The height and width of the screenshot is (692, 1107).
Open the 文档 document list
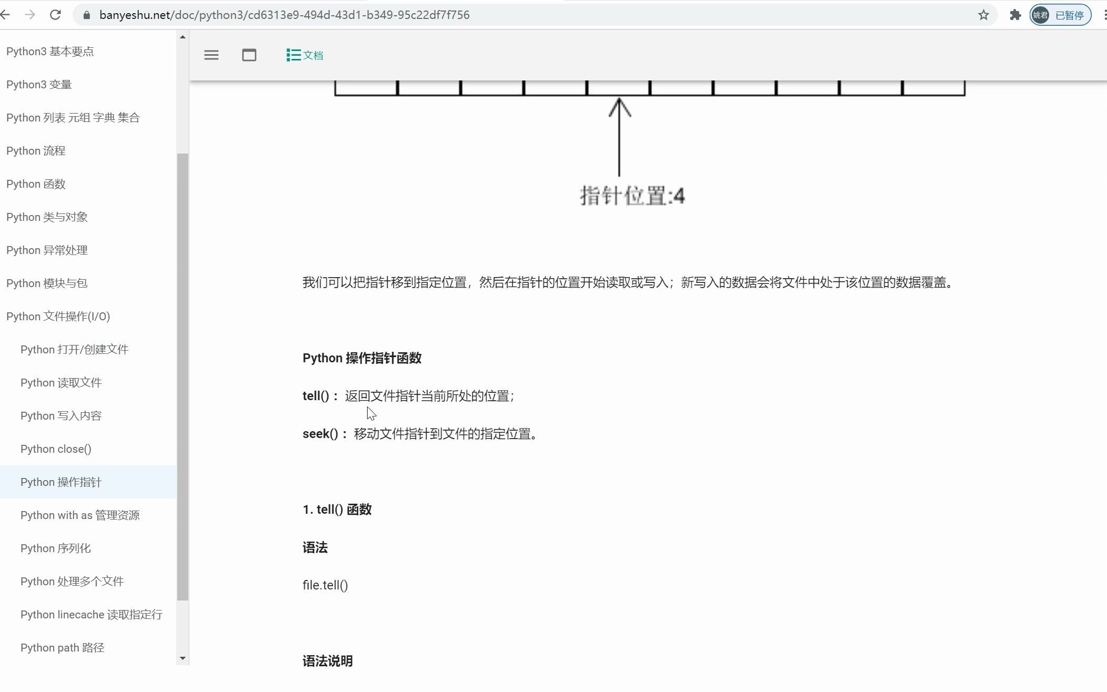click(x=304, y=55)
